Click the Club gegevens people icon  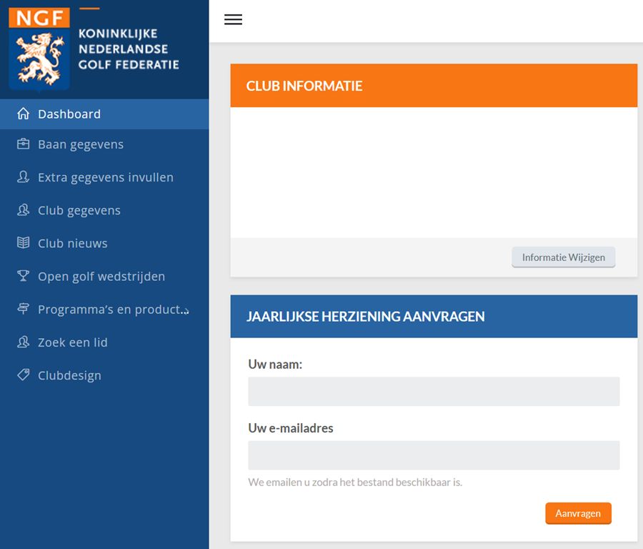point(24,210)
